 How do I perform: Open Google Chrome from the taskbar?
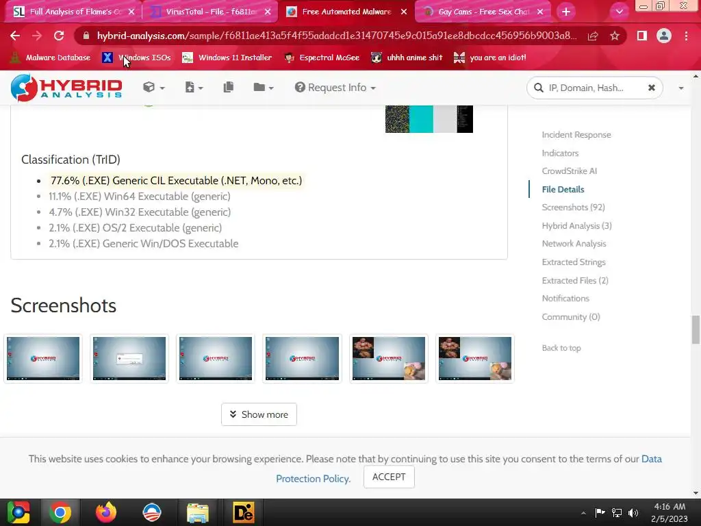(x=60, y=512)
